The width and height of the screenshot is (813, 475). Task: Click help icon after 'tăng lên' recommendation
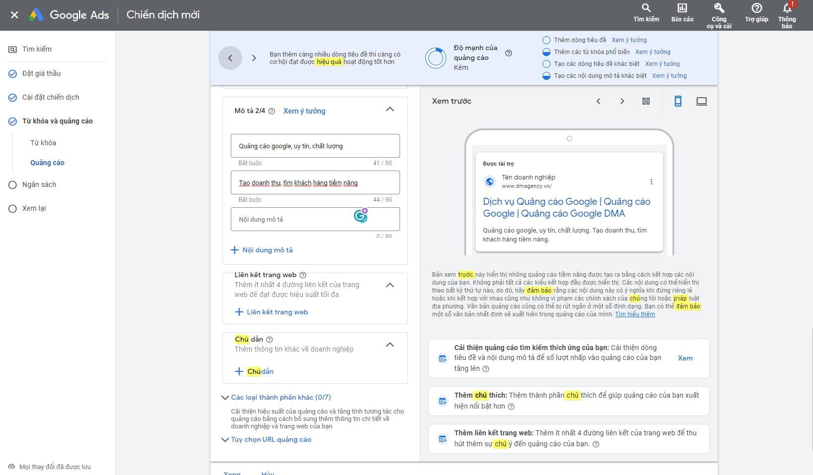(486, 369)
